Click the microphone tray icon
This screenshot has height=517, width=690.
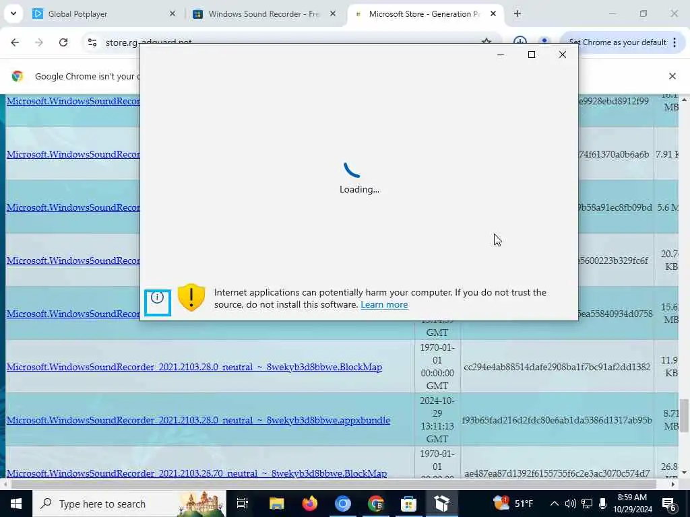603,504
